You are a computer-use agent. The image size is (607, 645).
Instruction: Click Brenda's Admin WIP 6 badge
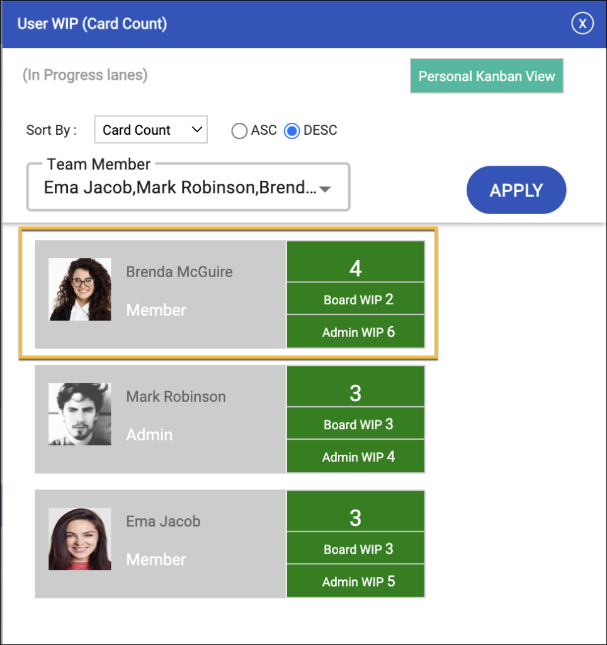(355, 331)
